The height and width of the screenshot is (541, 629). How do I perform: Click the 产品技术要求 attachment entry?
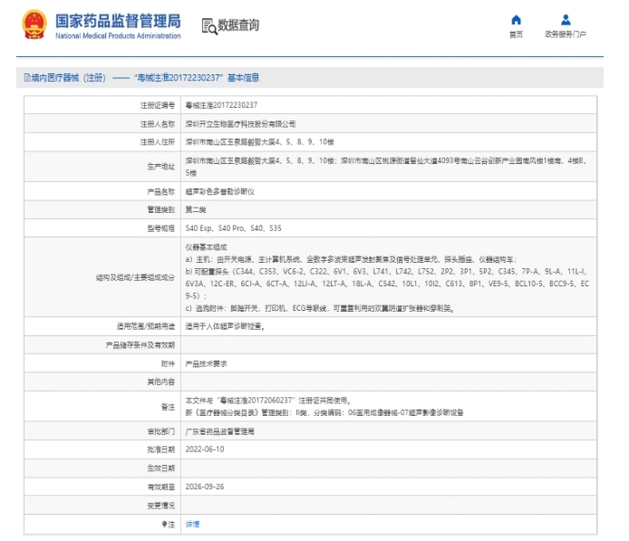click(206, 363)
